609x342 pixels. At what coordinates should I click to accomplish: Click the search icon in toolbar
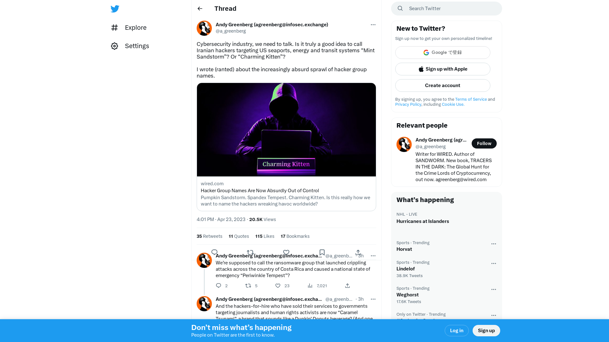[401, 8]
